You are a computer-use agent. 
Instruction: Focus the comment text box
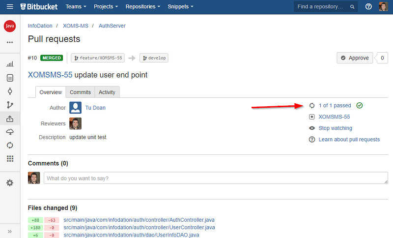click(x=216, y=178)
